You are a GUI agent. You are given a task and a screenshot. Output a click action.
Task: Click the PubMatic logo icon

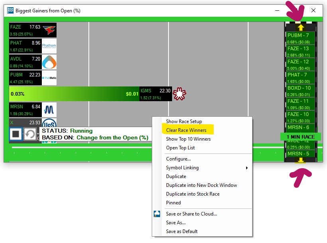[49, 78]
